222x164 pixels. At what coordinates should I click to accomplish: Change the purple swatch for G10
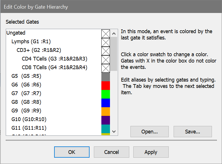click(106, 120)
